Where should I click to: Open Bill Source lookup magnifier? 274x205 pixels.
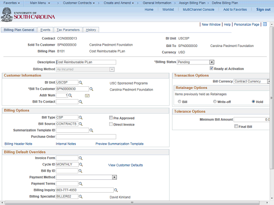click(x=80, y=124)
